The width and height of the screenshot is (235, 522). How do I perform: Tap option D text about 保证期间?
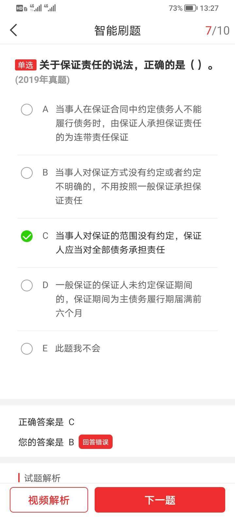tap(128, 299)
